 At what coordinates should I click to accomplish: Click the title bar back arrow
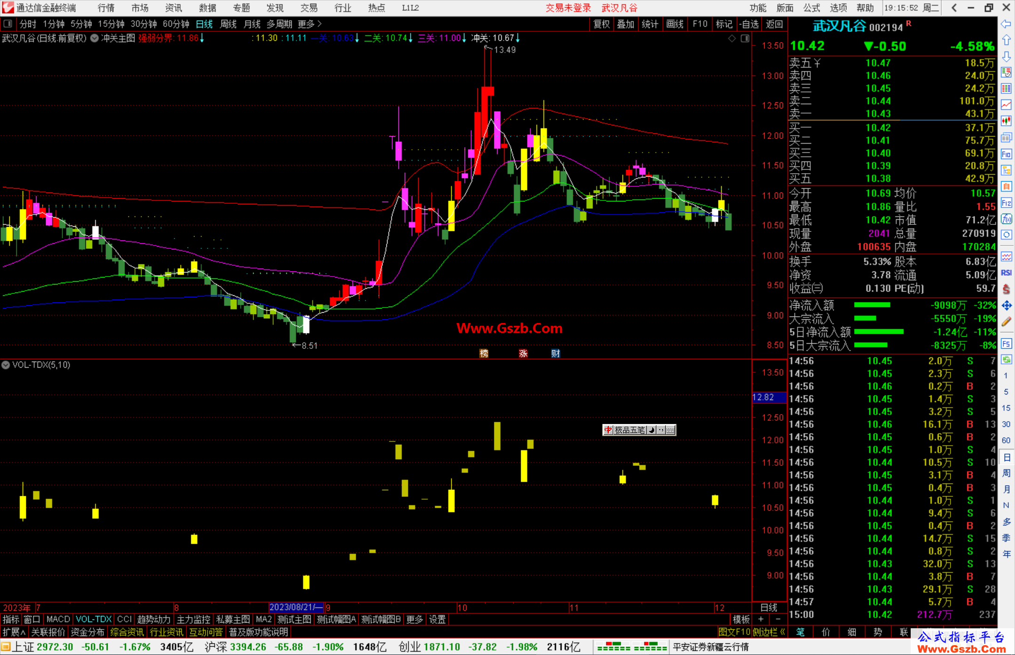[x=954, y=8]
